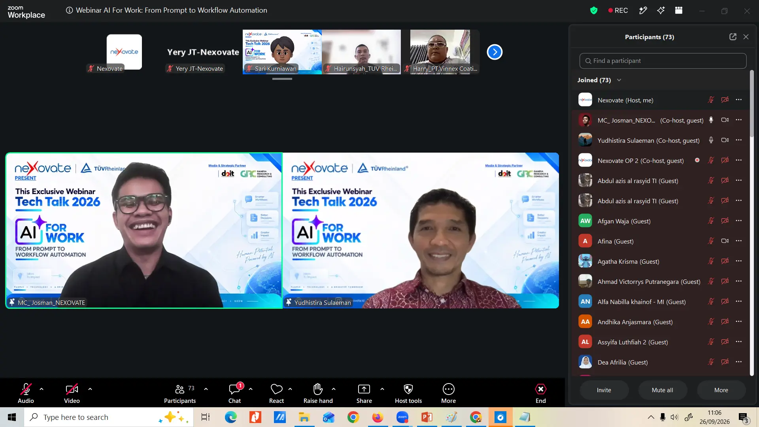Click the Mute all button
This screenshot has height=427, width=759.
663,390
